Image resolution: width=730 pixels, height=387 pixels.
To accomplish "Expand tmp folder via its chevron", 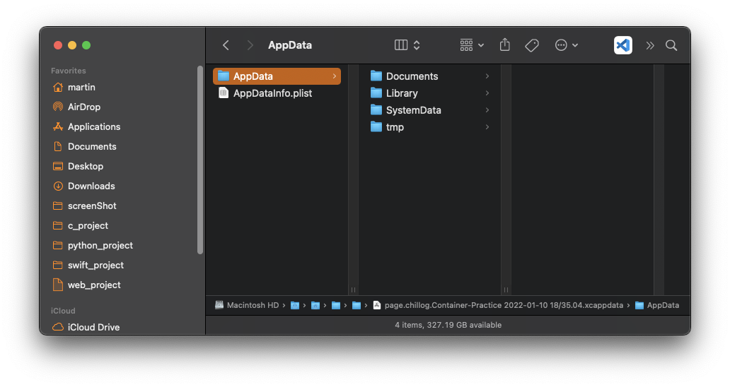I will click(487, 127).
